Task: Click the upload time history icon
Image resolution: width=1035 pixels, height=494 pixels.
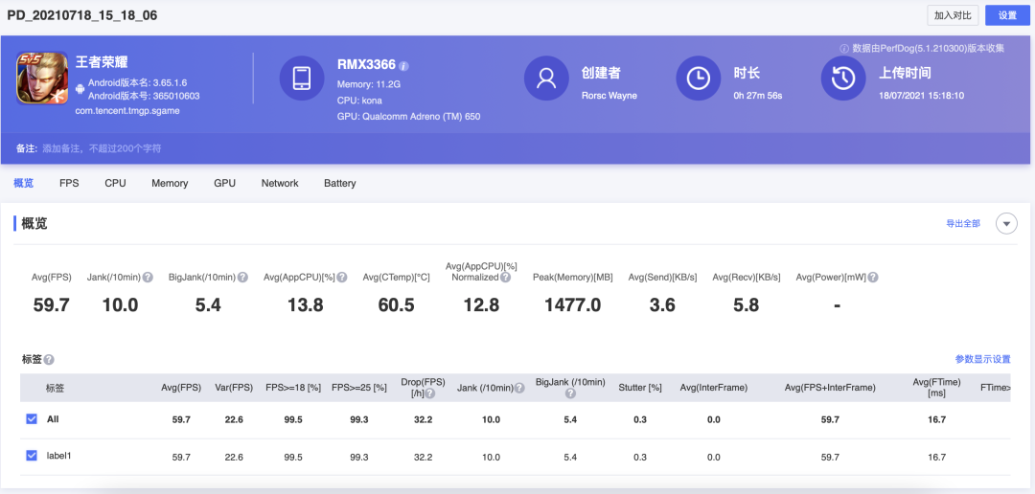Action: pyautogui.click(x=843, y=78)
